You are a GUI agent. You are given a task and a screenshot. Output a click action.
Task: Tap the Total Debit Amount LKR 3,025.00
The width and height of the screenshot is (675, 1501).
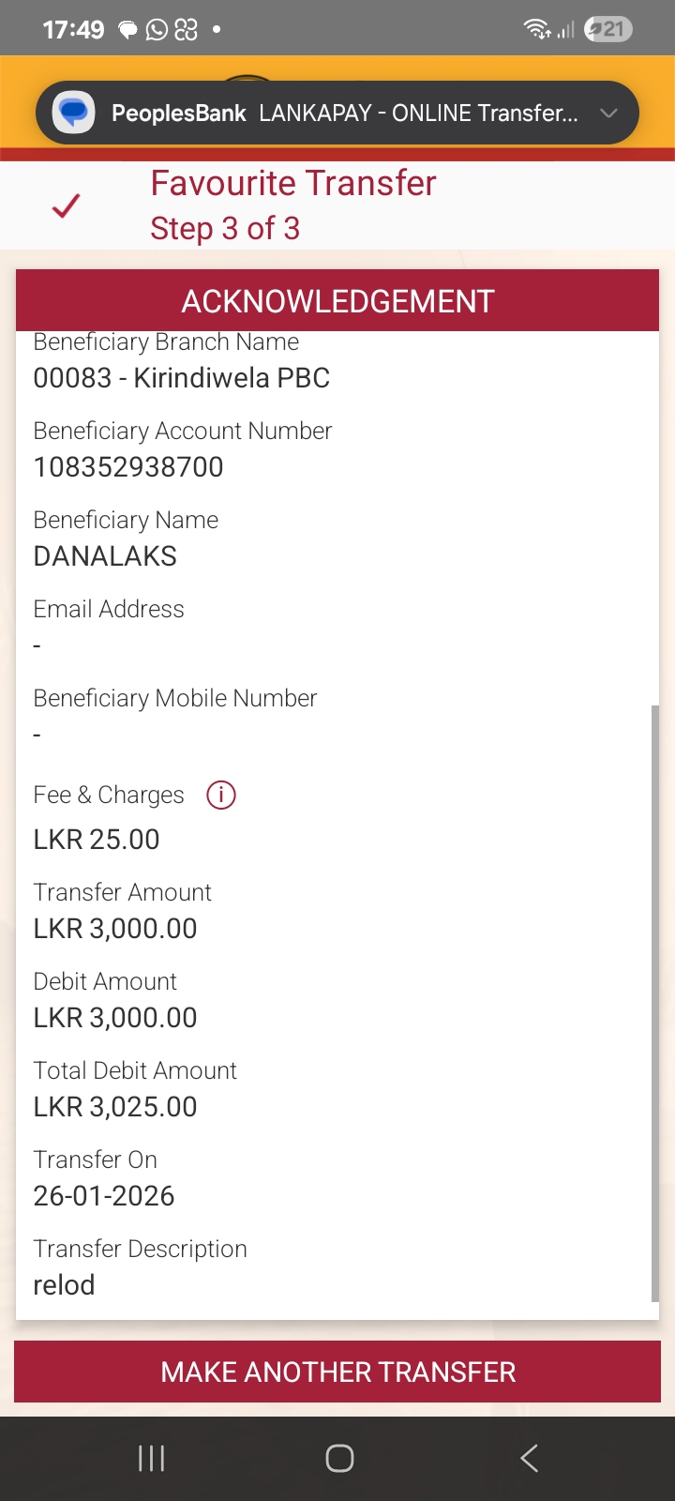click(115, 1107)
